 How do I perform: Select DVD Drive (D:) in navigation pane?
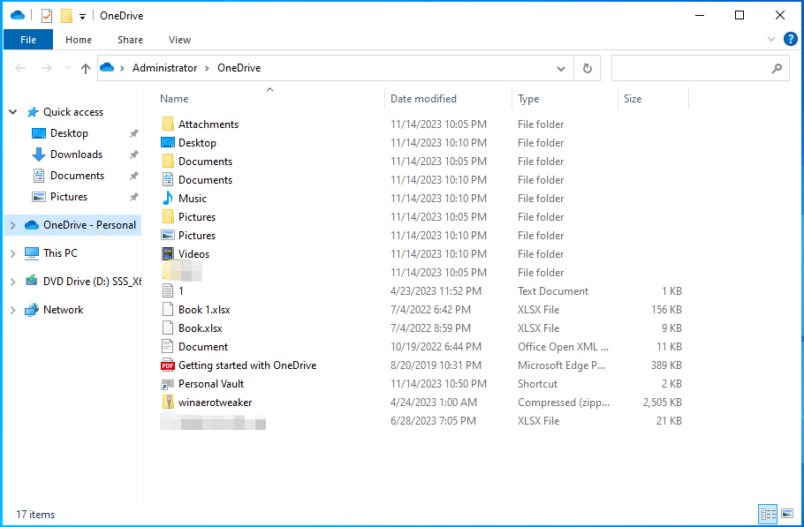tap(92, 282)
